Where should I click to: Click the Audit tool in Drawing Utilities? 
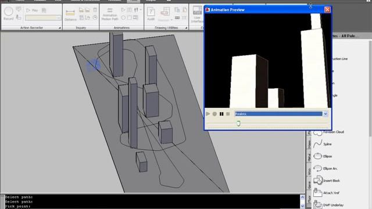tap(151, 14)
